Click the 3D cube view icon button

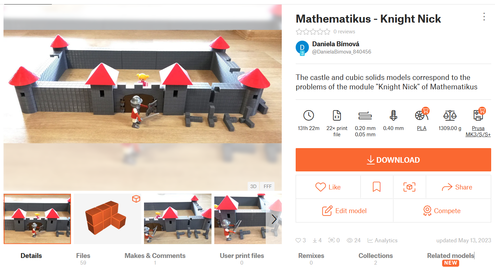coord(409,187)
